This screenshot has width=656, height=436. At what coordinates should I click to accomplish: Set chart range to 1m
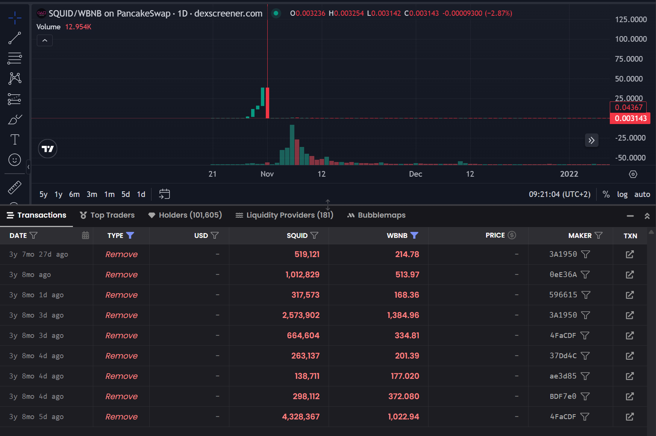(109, 194)
